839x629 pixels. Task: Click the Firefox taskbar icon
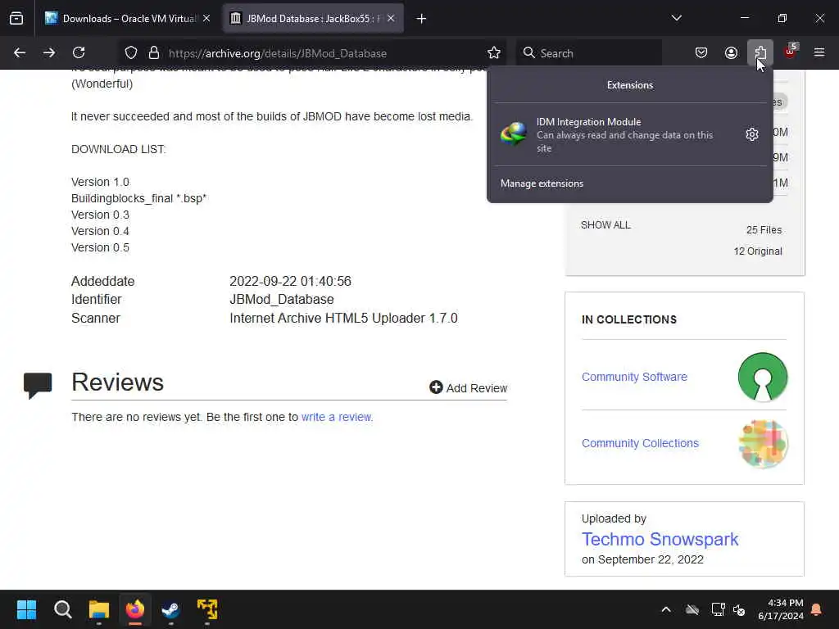point(135,609)
